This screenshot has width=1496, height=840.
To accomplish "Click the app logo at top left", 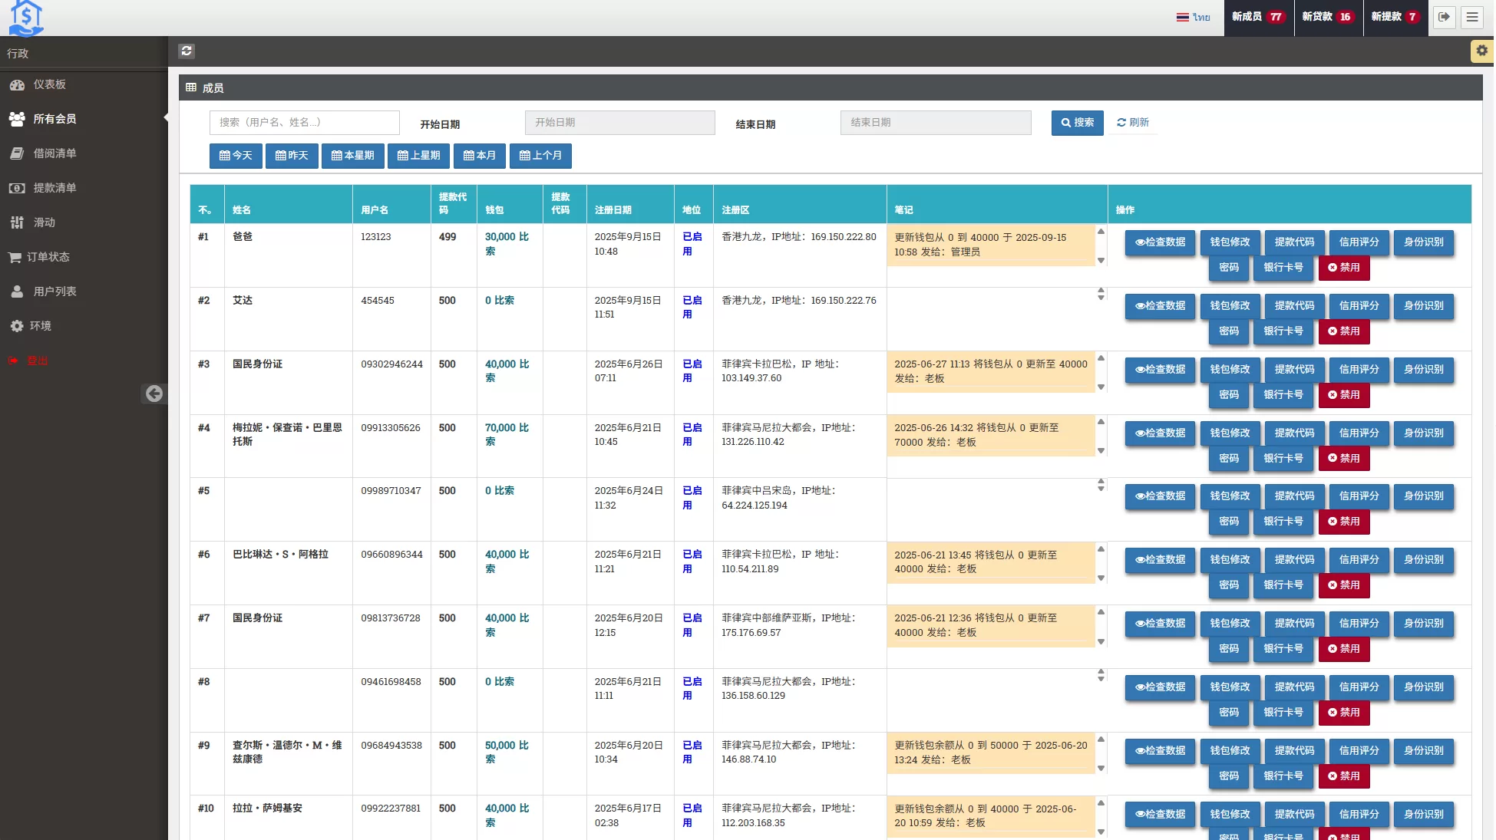I will (x=25, y=18).
